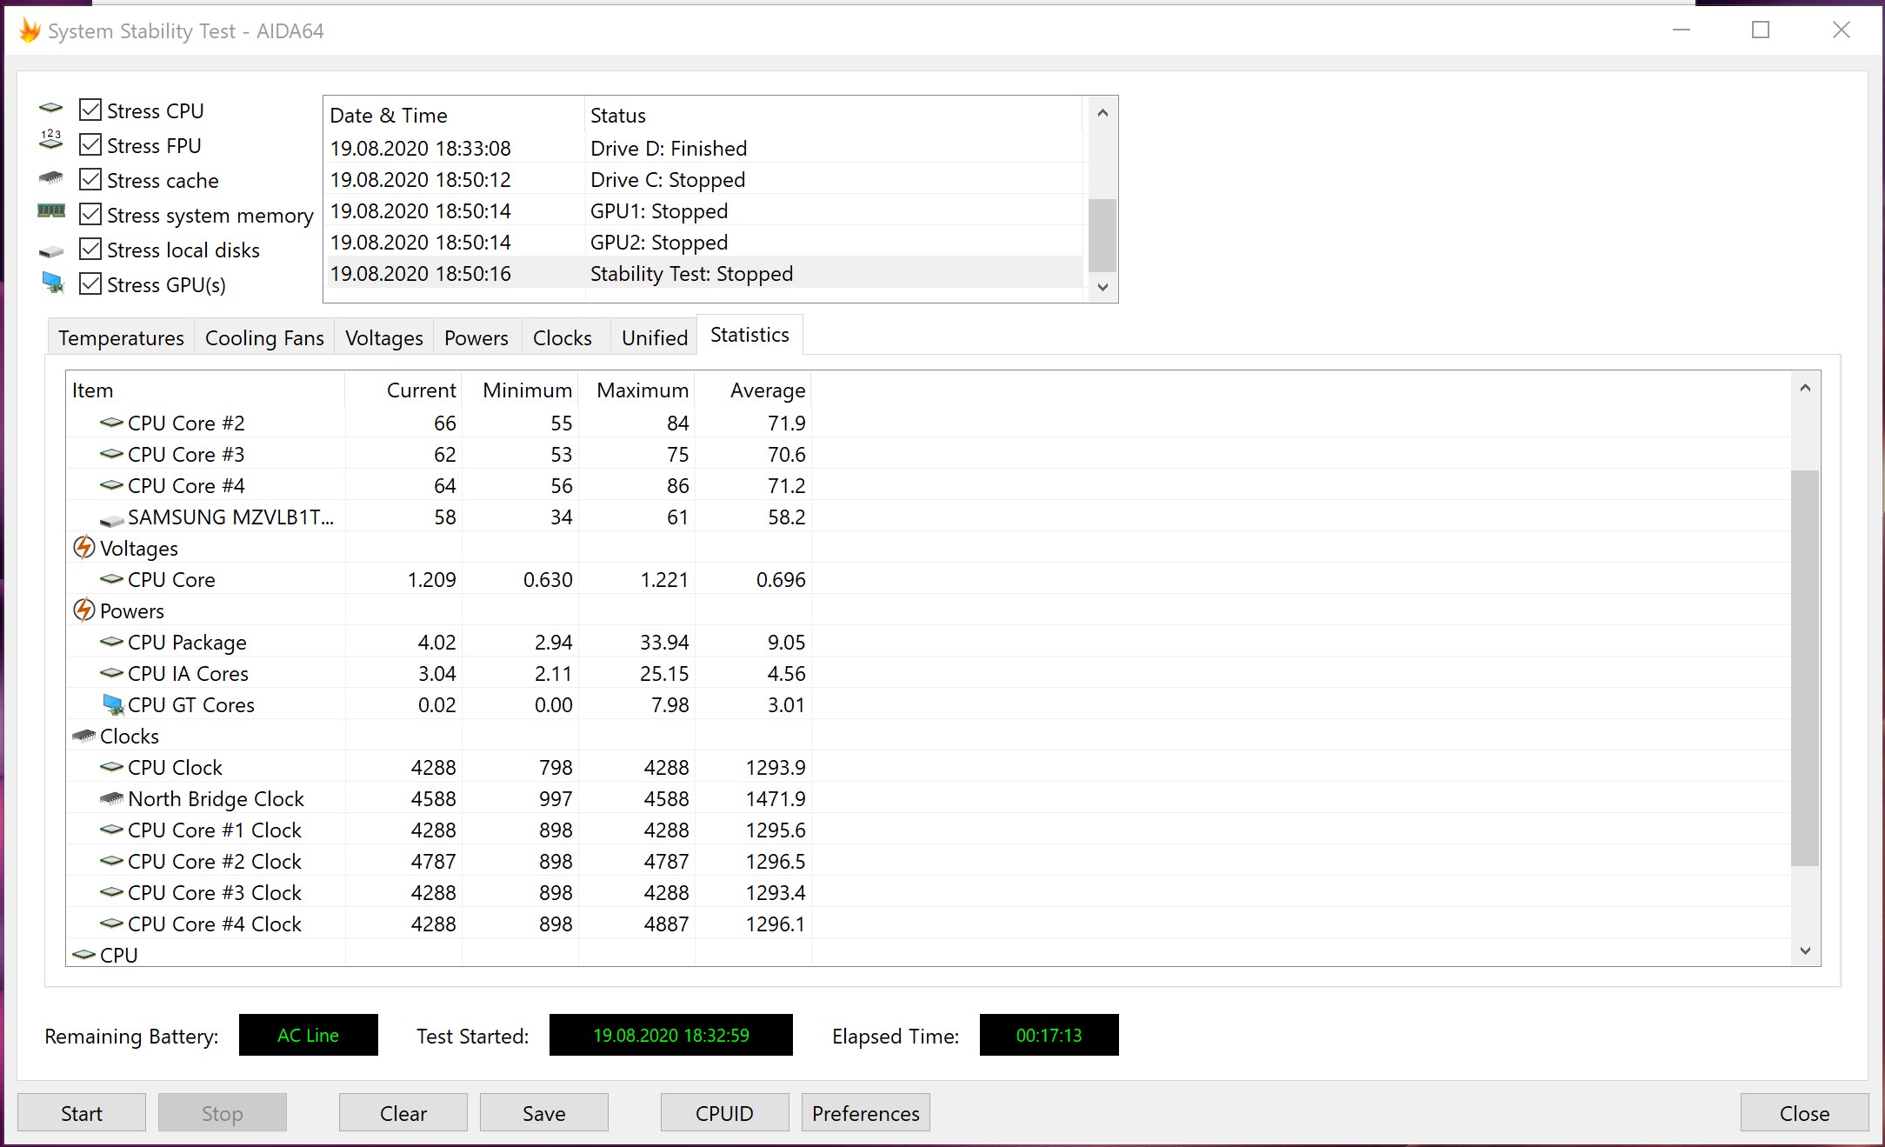Open the Preferences dialog button
Screen dimensions: 1885x1147
[865, 1113]
